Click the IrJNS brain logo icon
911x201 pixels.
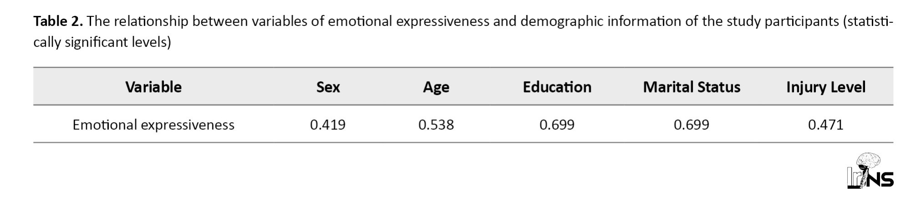pyautogui.click(x=870, y=170)
